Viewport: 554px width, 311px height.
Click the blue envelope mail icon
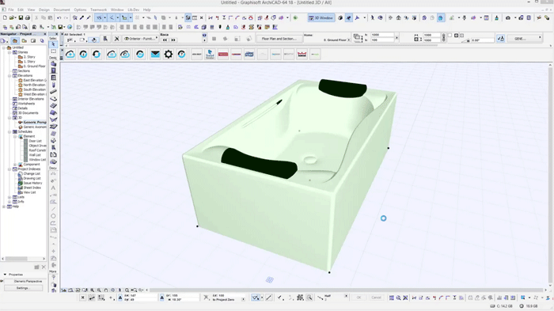click(155, 55)
